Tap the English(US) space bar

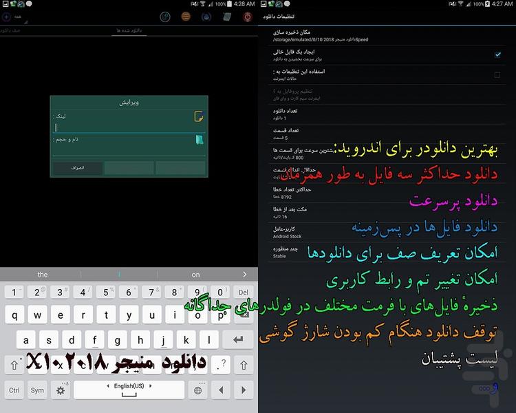129,390
